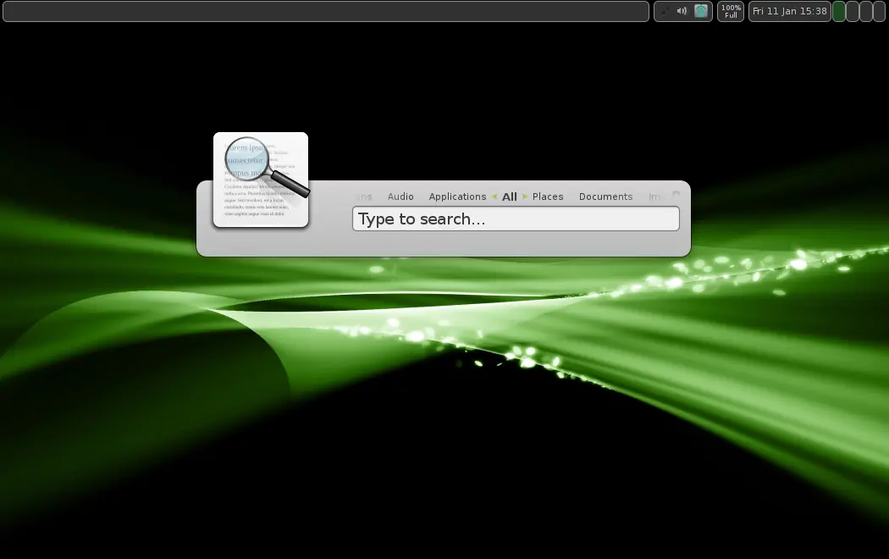Select the highlighted All category
889x559 pixels.
[510, 196]
